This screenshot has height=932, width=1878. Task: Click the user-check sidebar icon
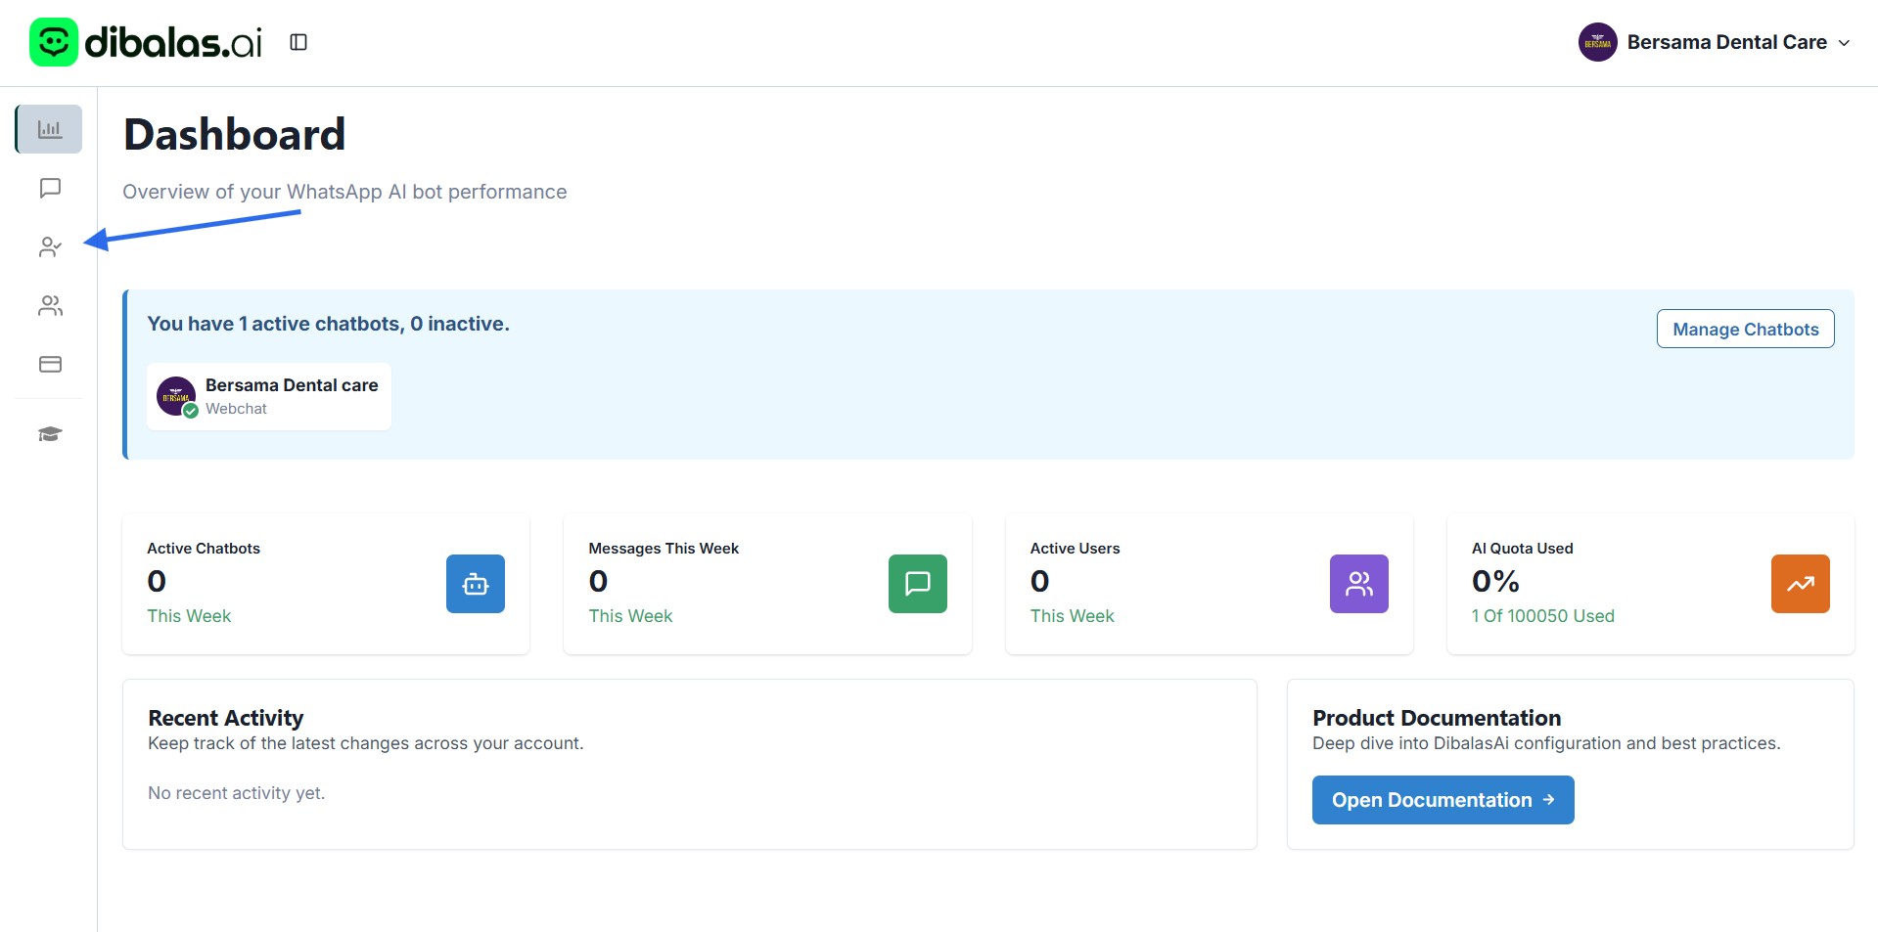click(50, 247)
